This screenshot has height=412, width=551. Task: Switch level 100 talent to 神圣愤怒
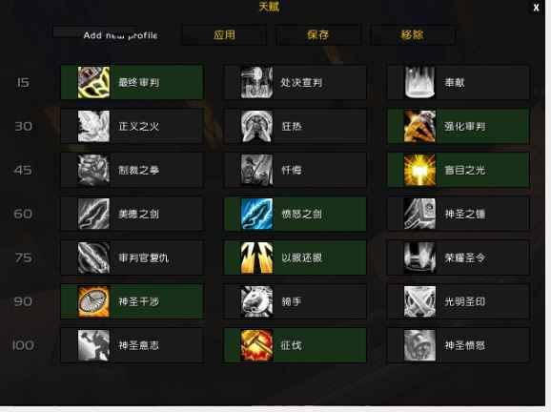459,345
